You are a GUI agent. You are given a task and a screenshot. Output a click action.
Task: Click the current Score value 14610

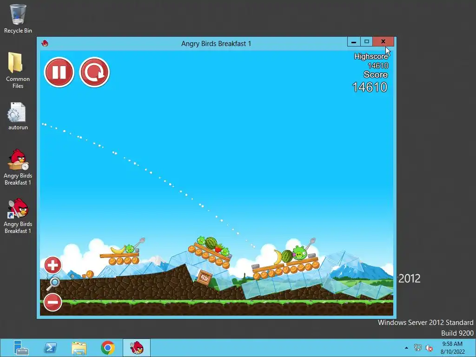pos(370,87)
